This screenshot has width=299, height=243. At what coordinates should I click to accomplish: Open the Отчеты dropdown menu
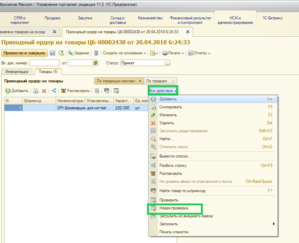[199, 53]
